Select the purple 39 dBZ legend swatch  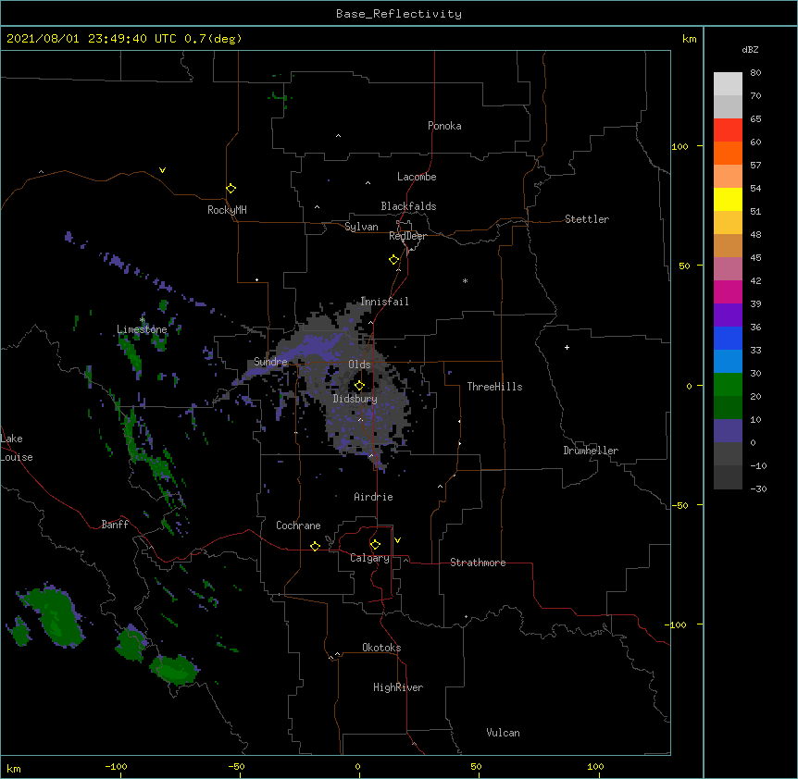pyautogui.click(x=728, y=315)
